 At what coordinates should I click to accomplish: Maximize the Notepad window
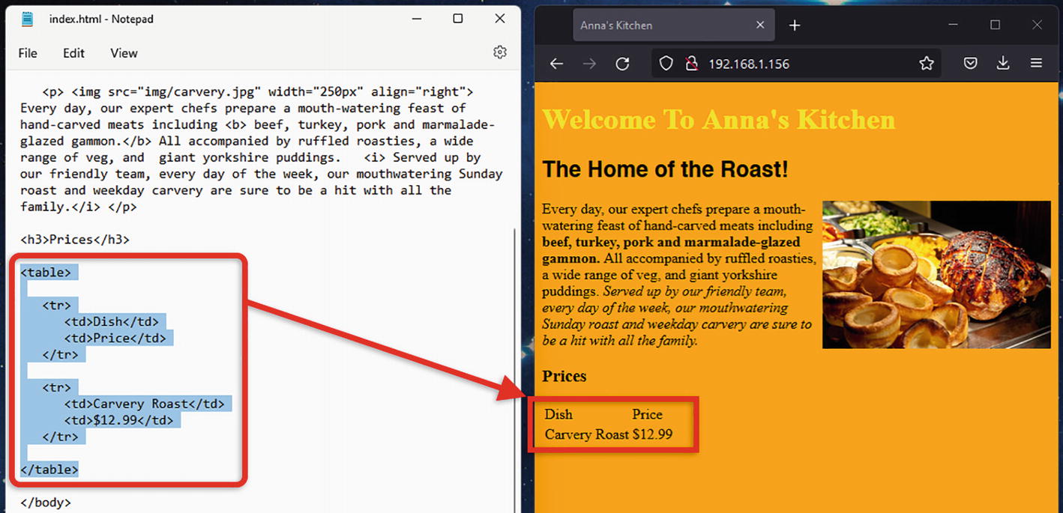click(x=457, y=19)
